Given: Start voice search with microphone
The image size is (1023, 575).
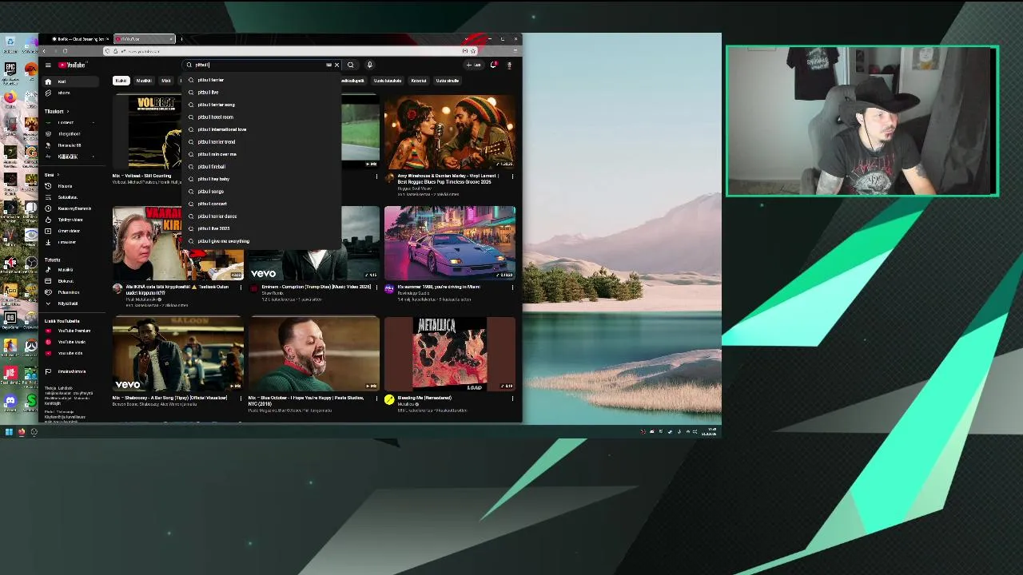Looking at the screenshot, I should pyautogui.click(x=369, y=65).
